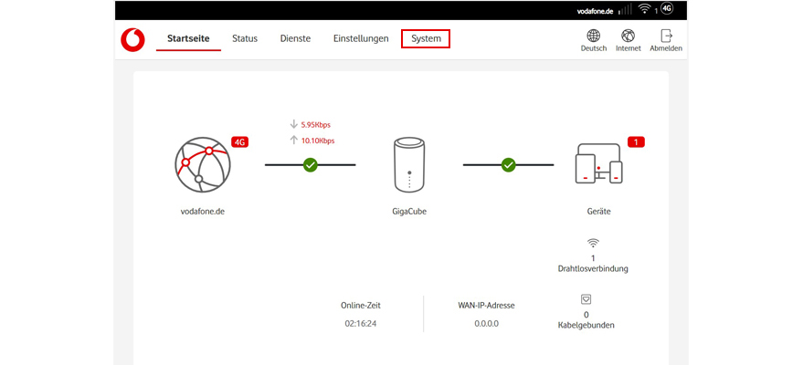This screenshot has width=803, height=365.
Task: Click the red 4G badge on globe
Action: pos(240,142)
